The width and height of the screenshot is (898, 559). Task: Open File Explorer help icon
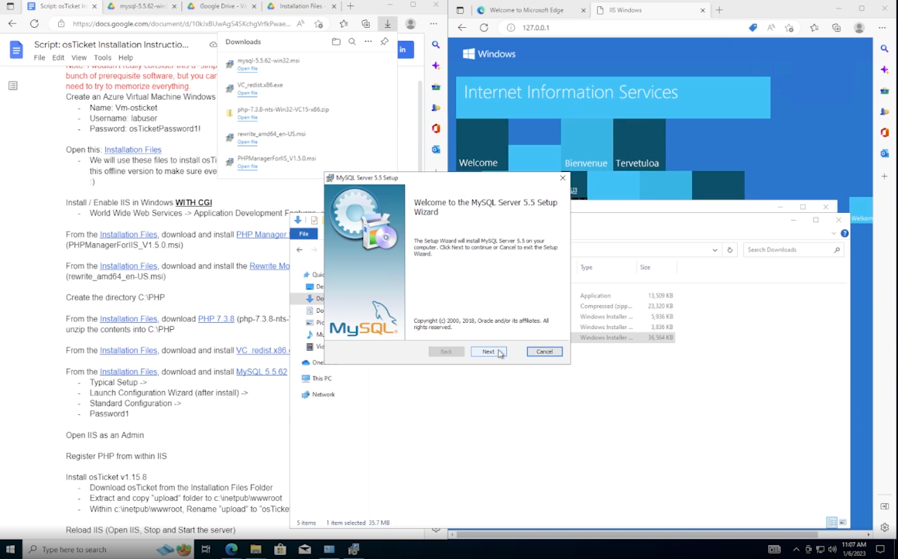coord(844,234)
